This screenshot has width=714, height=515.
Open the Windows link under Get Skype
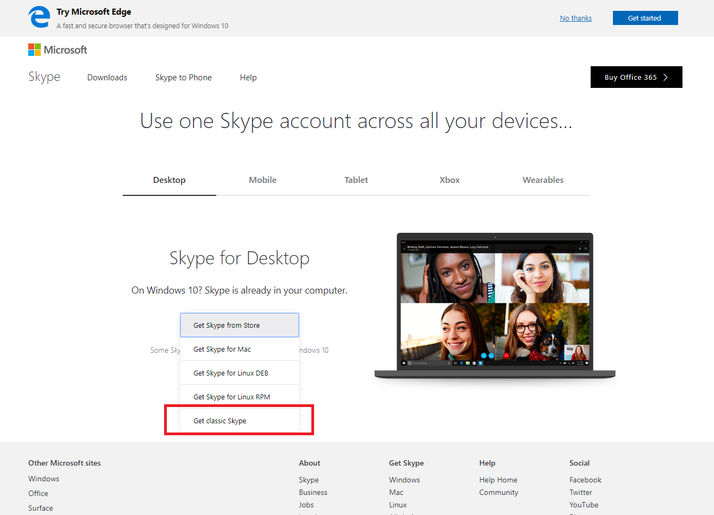(x=404, y=480)
